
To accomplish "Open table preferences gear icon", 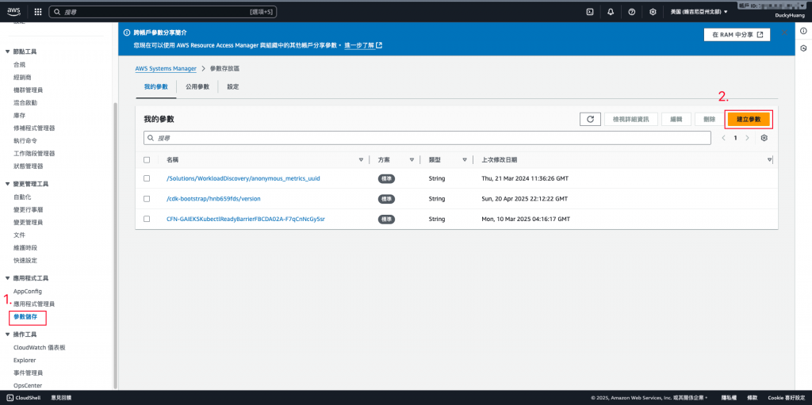I will click(764, 138).
